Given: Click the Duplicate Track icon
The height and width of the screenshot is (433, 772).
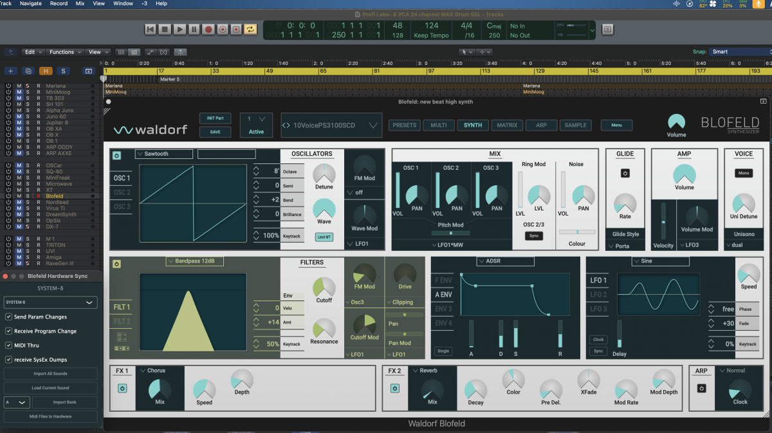Looking at the screenshot, I should (x=28, y=71).
